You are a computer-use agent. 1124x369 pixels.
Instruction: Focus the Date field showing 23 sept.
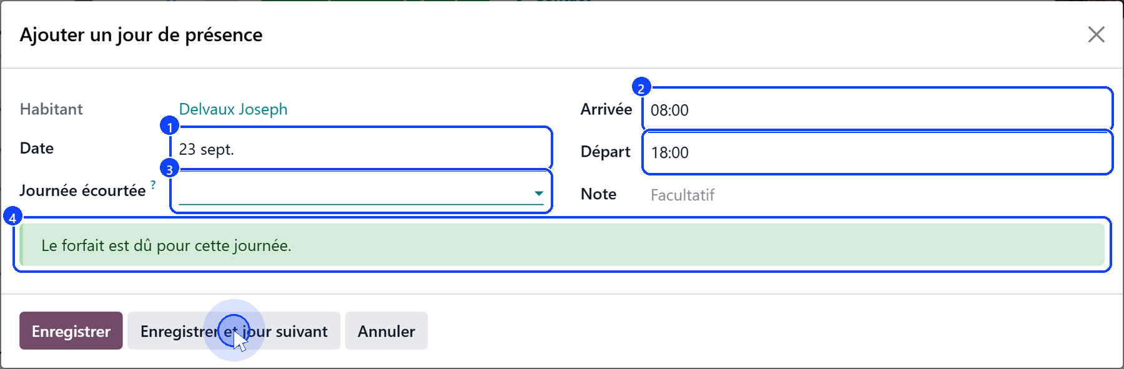(x=361, y=149)
